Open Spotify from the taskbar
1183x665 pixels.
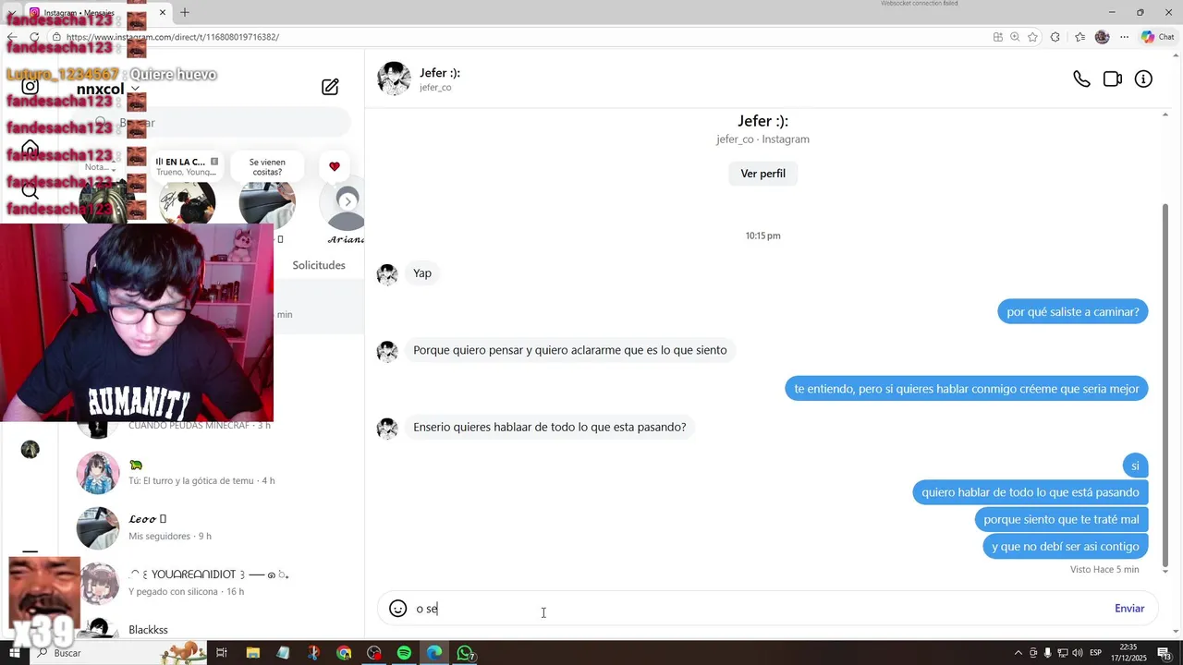[x=404, y=653]
